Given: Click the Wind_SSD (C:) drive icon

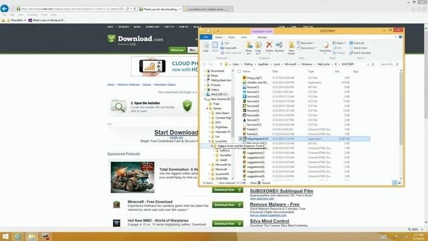Looking at the screenshot, I should 208,94.
